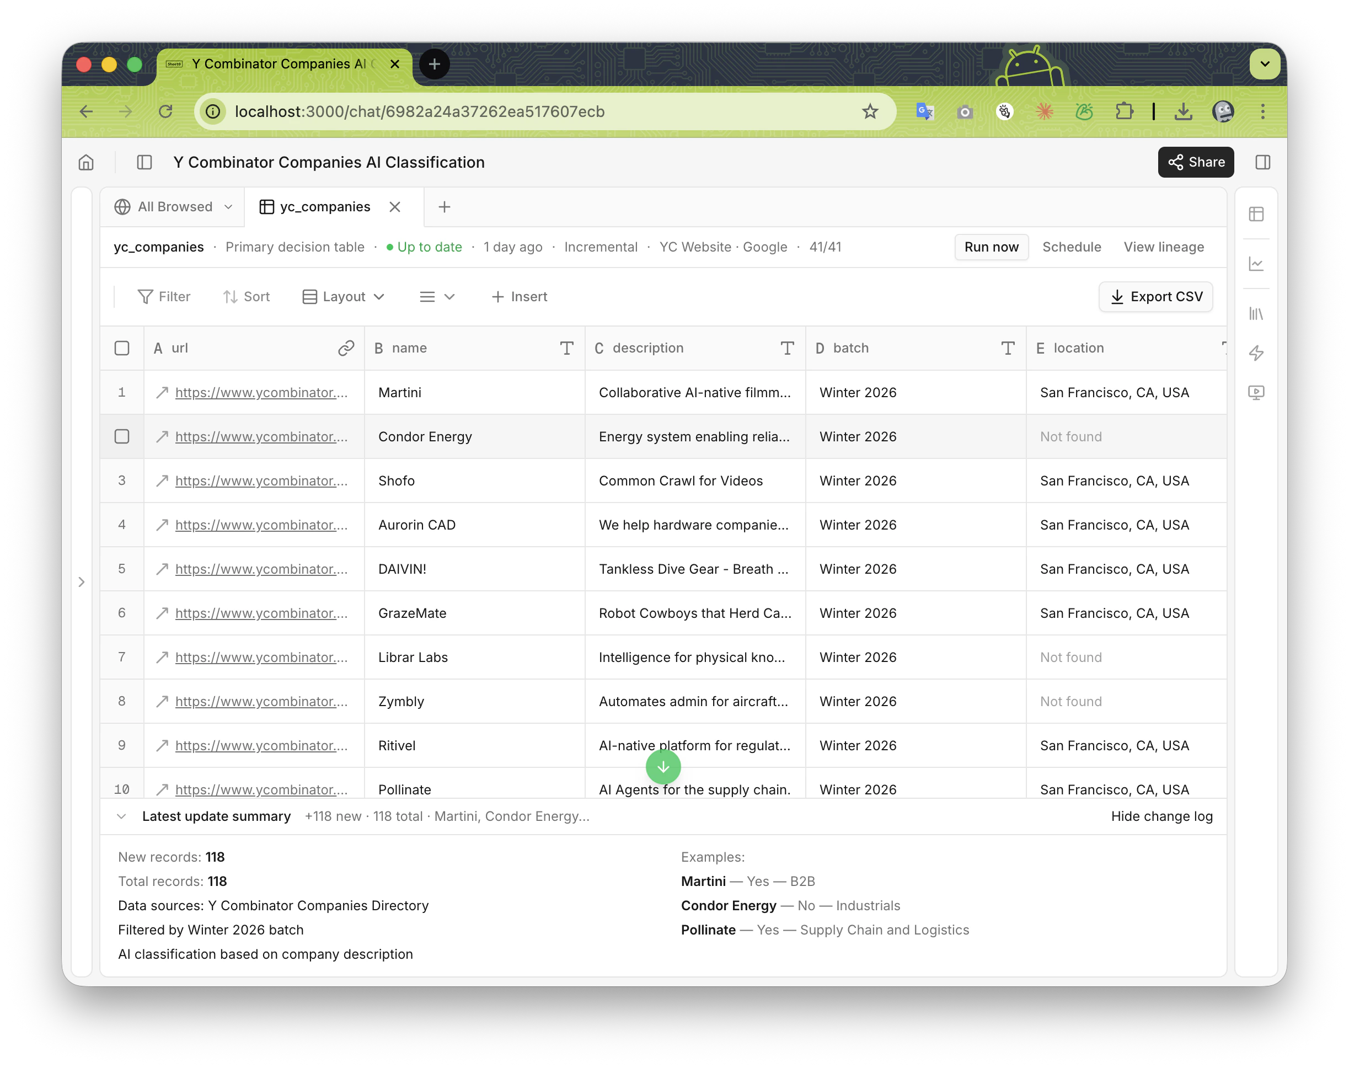1349x1068 pixels.
Task: Click the Run now button
Action: pyautogui.click(x=991, y=247)
